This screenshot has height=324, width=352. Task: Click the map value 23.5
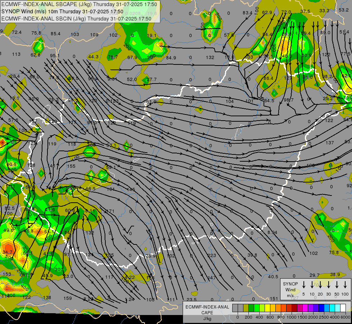[x=192, y=300]
